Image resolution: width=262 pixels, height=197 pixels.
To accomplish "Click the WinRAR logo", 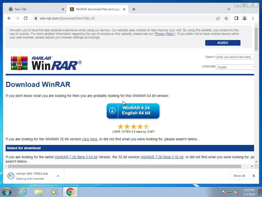I will point(46,63).
